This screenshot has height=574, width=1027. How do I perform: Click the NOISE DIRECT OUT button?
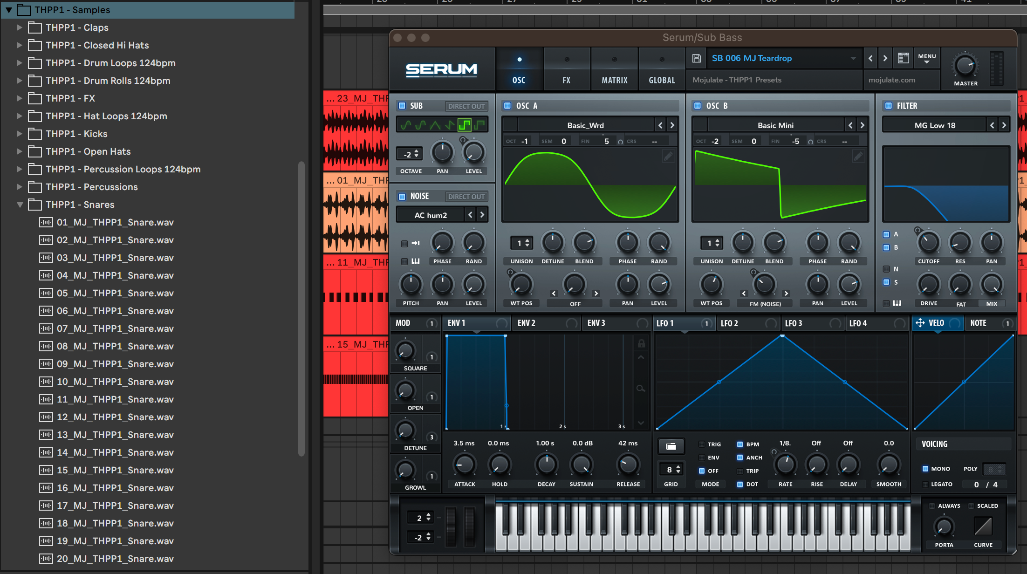pyautogui.click(x=466, y=197)
